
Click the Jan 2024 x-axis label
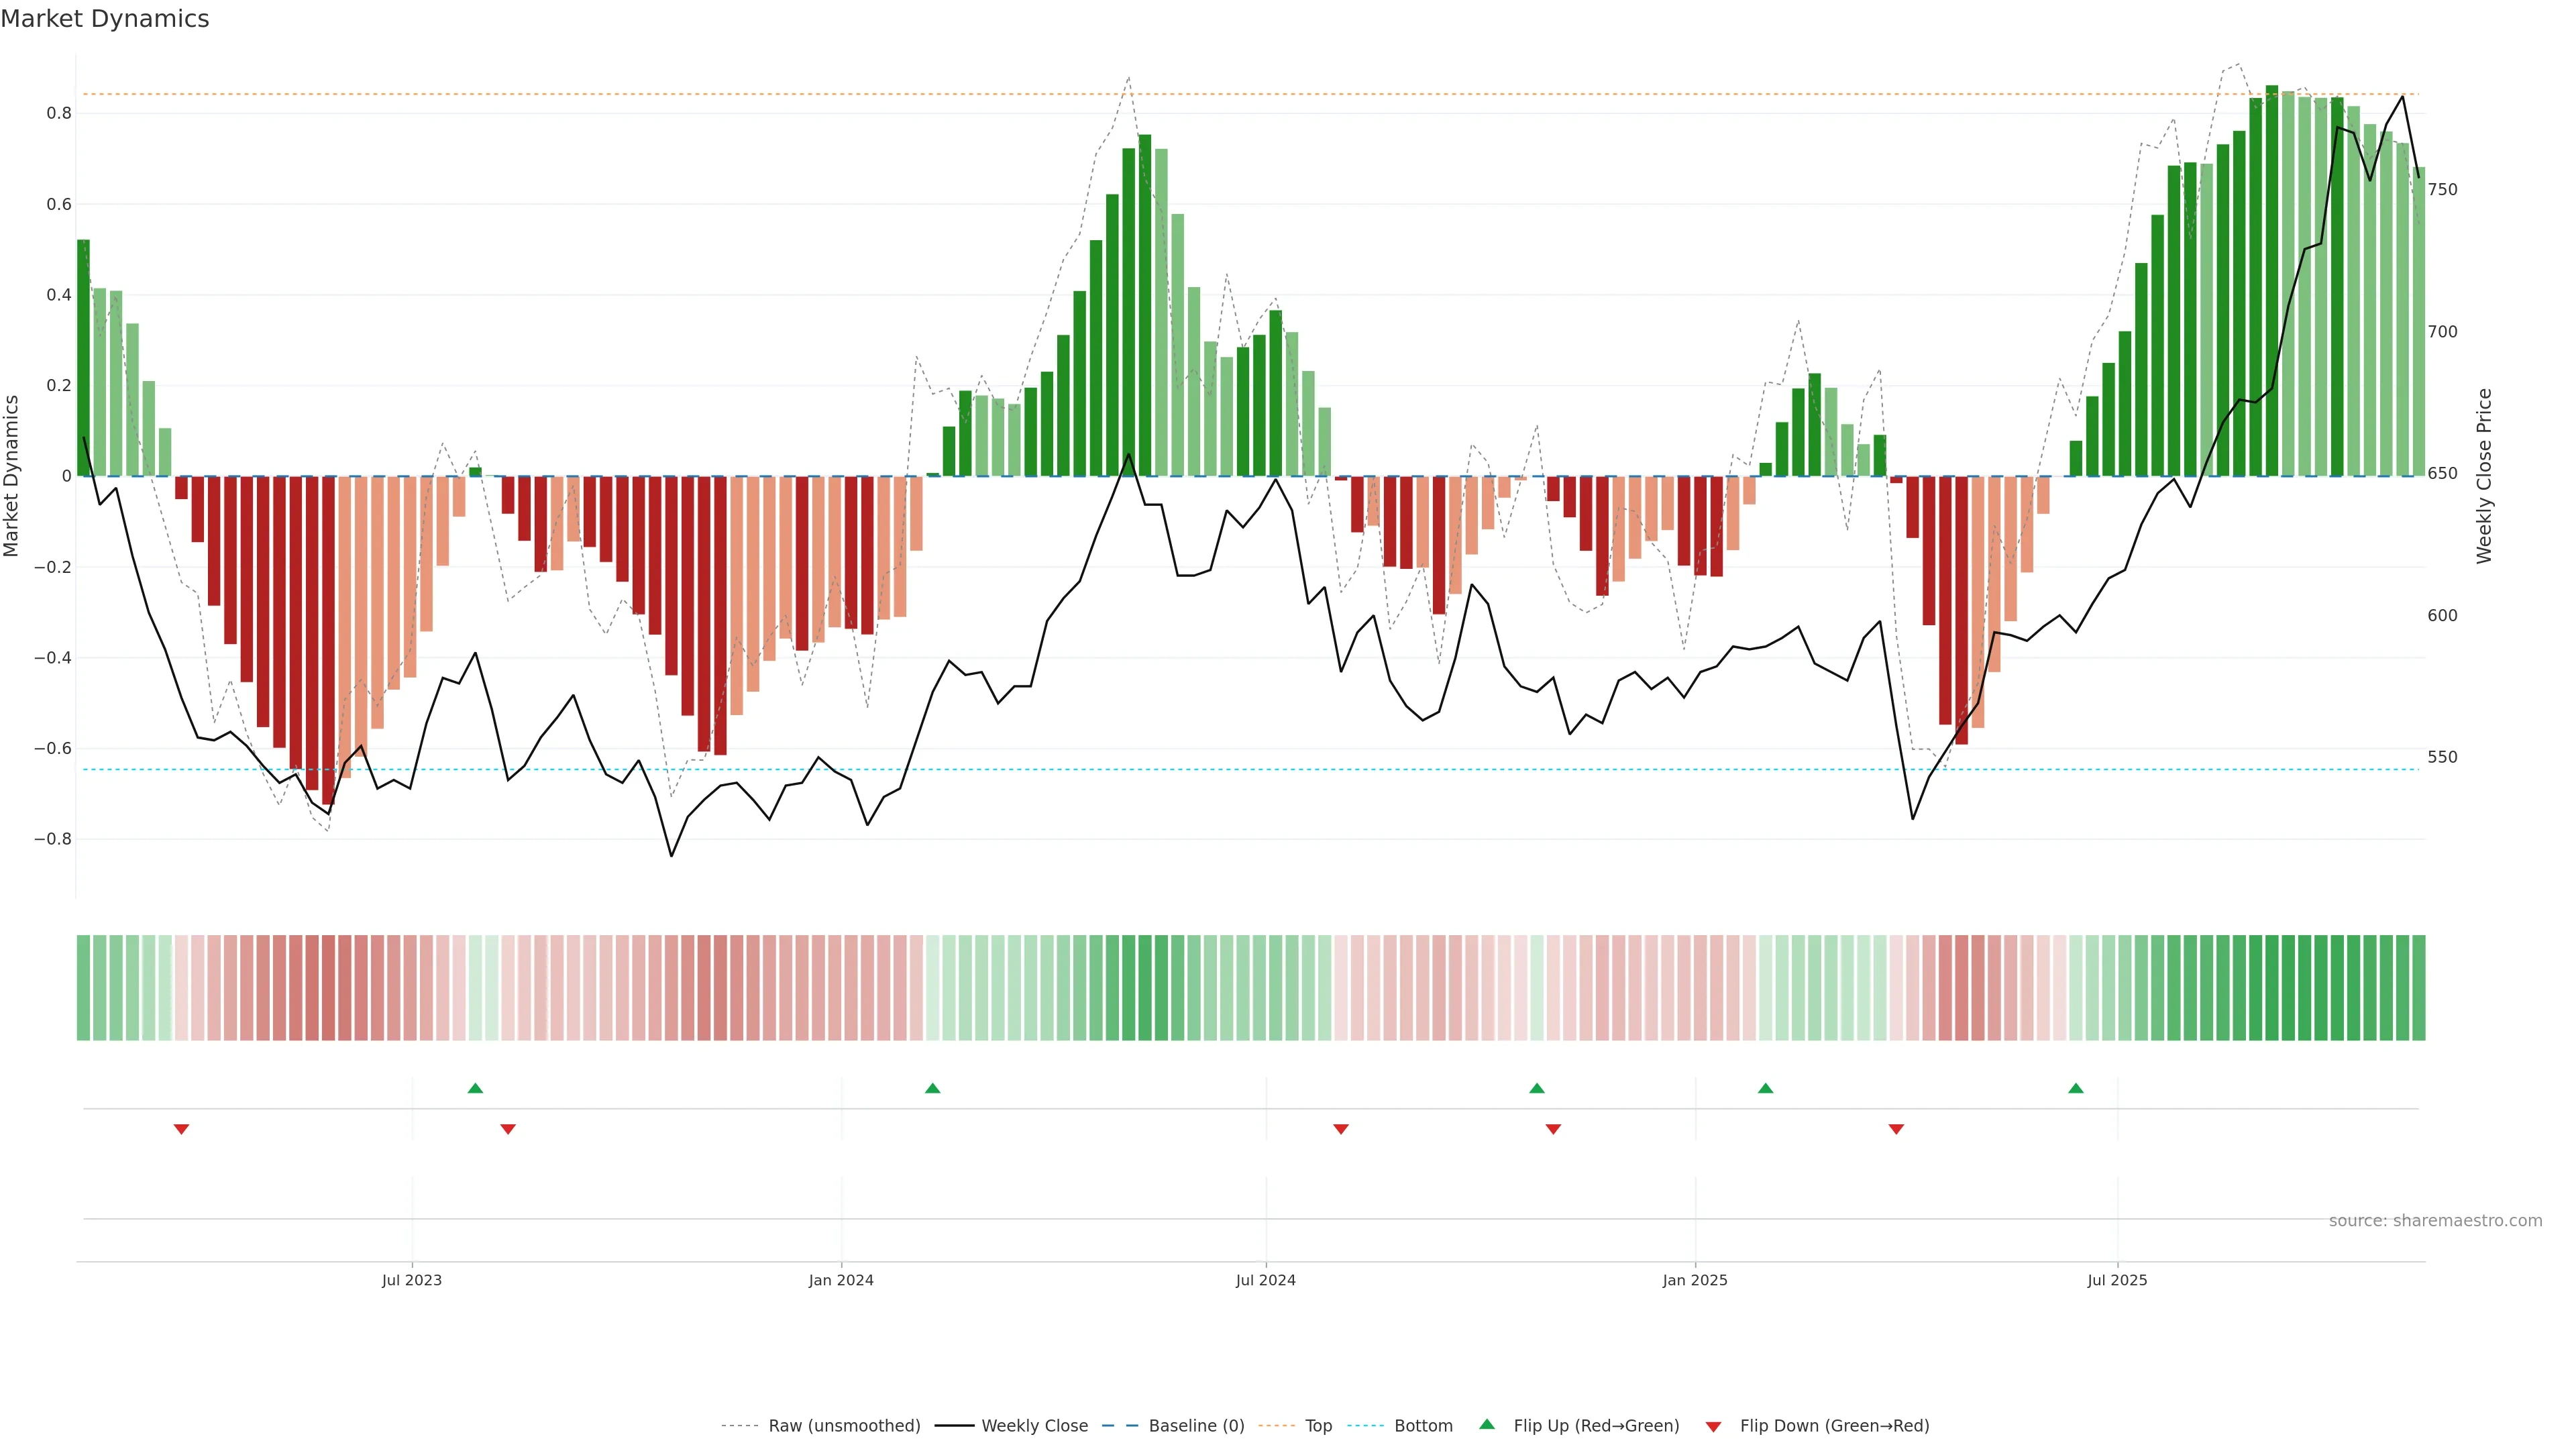pyautogui.click(x=841, y=1280)
